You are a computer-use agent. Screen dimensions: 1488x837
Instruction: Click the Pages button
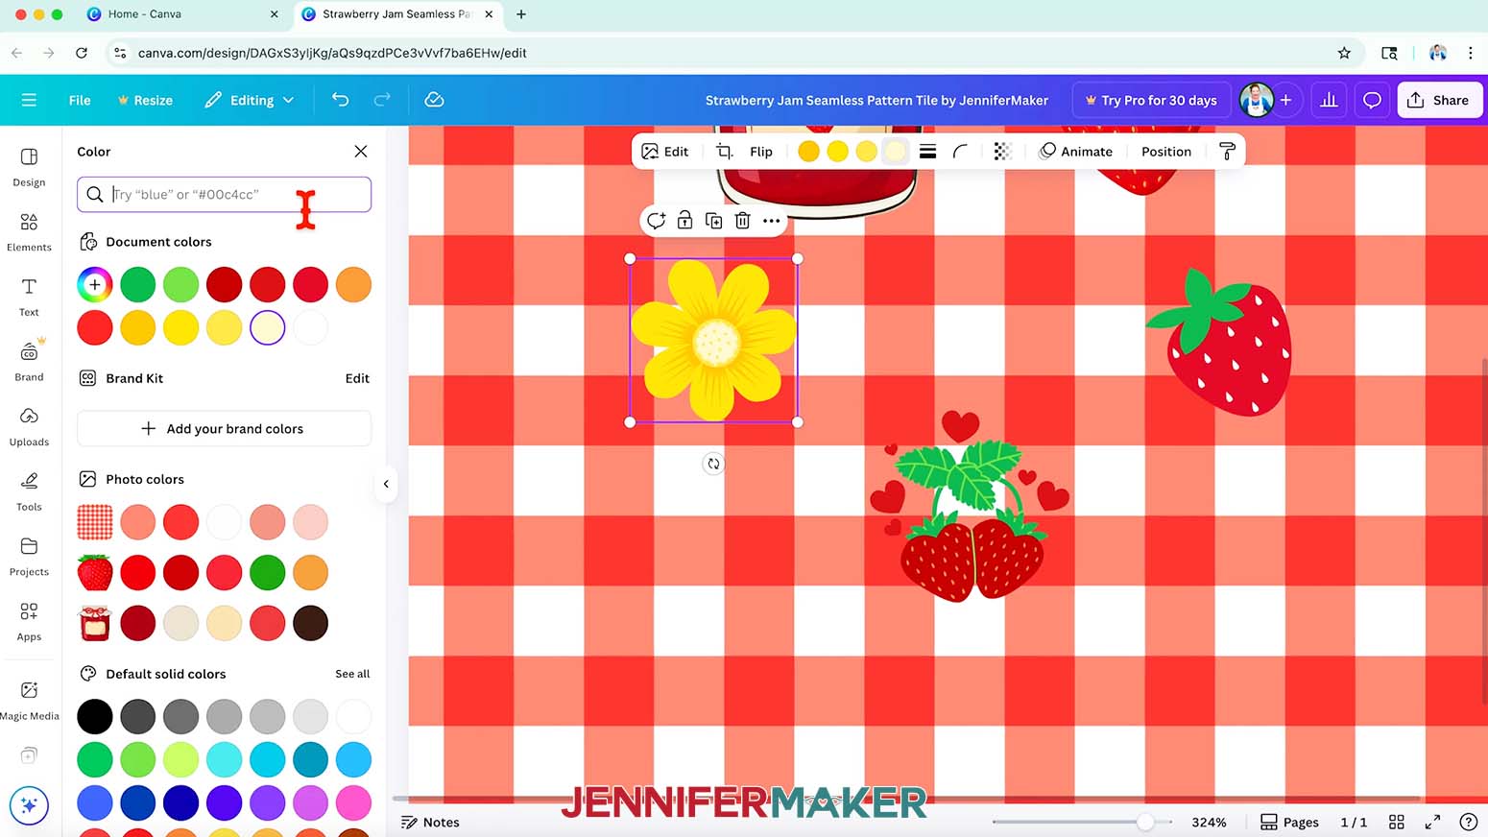pyautogui.click(x=1289, y=822)
